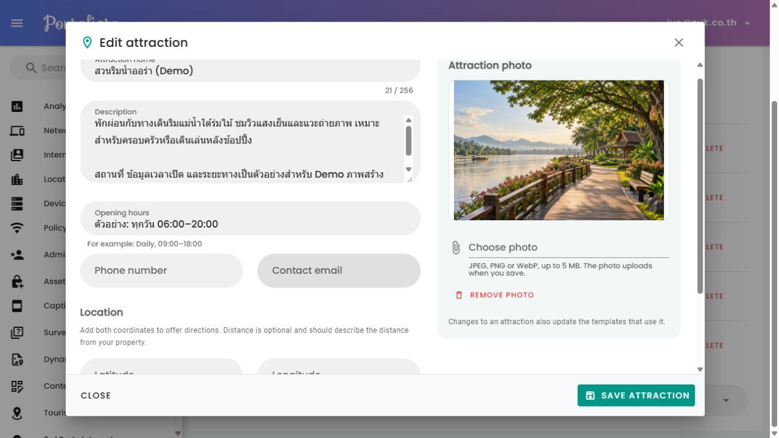Image resolution: width=779 pixels, height=438 pixels.
Task: Click the Policy wifi sidebar icon
Action: point(17,228)
